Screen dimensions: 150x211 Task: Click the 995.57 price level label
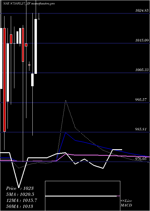(141, 100)
